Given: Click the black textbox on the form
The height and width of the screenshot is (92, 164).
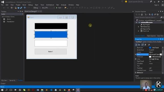Looking at the screenshot, I should (x=51, y=26).
